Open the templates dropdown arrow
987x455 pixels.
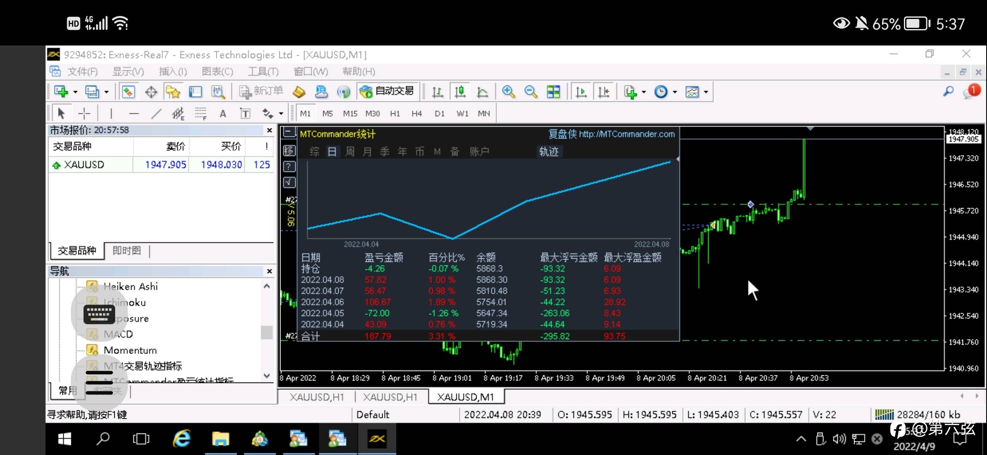pos(706,92)
